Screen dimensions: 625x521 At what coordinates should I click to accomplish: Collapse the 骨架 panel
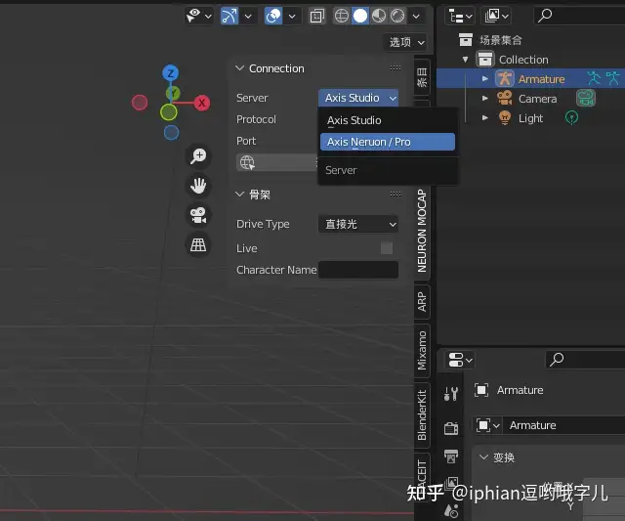239,195
